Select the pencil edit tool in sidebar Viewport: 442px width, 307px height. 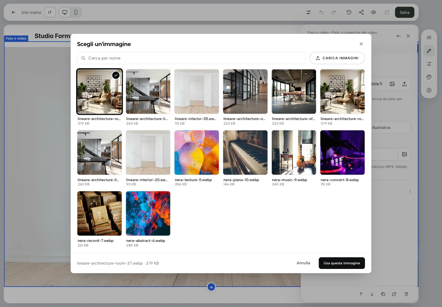[429, 51]
